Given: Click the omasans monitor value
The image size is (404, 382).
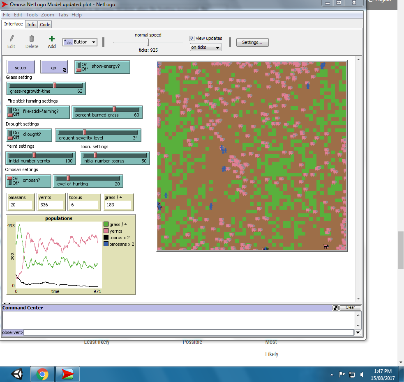Looking at the screenshot, I should coord(21,205).
